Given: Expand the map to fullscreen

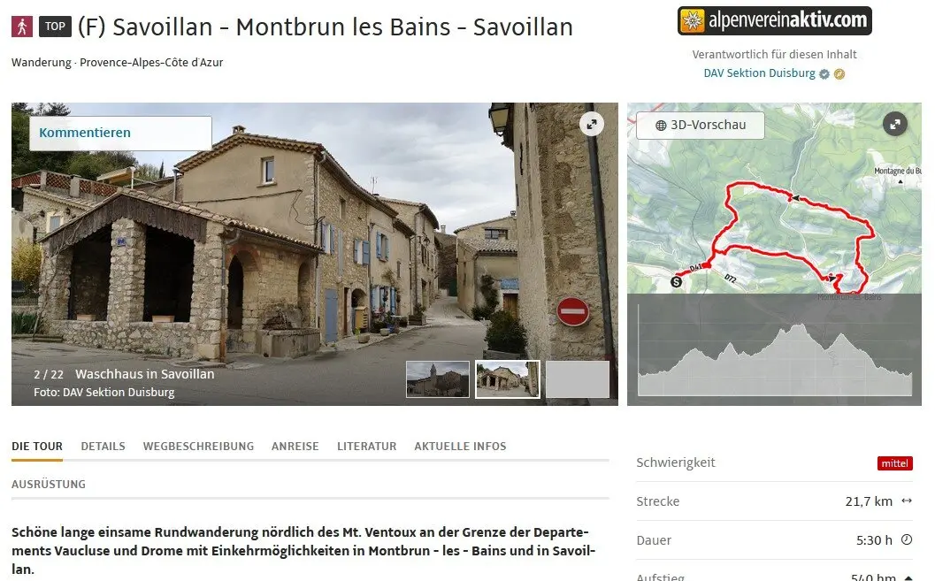Looking at the screenshot, I should 895,124.
